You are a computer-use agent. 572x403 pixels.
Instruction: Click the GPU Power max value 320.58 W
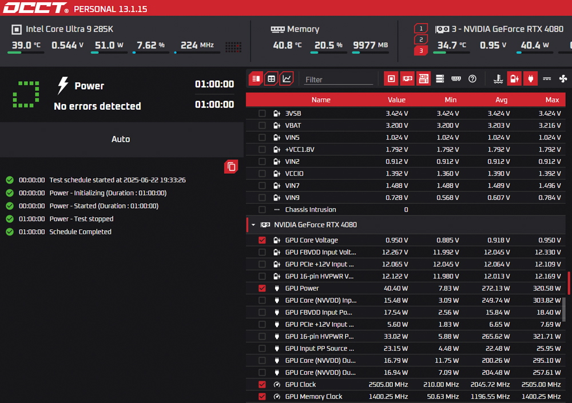click(x=547, y=289)
